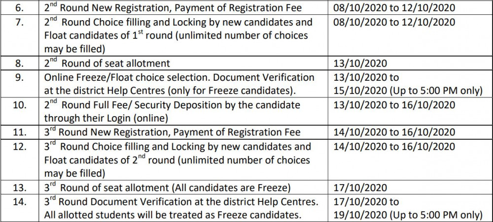Click serial number 8 cell
The height and width of the screenshot is (222, 493).
coord(19,63)
